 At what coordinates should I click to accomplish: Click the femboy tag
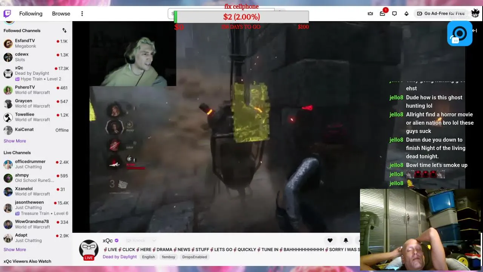168,257
